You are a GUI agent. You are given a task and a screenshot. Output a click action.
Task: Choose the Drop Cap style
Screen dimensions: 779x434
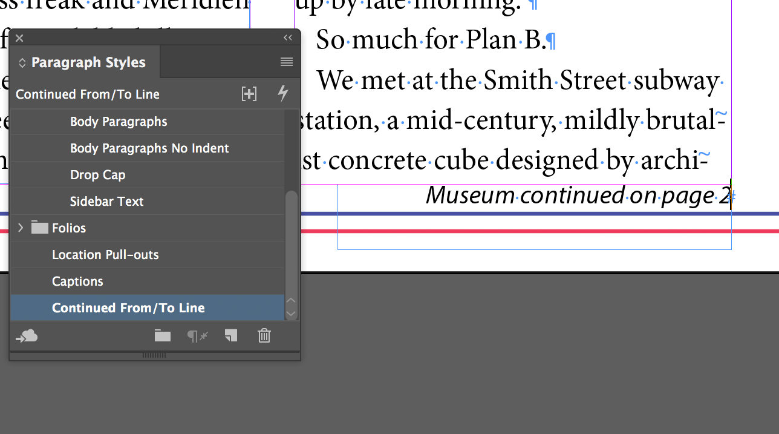[x=147, y=175]
